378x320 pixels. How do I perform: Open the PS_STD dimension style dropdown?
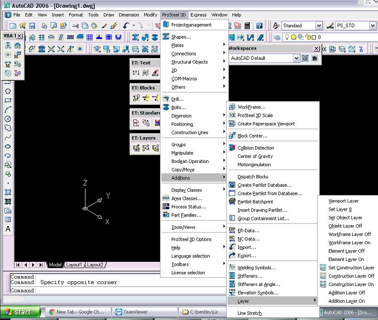coord(373,25)
